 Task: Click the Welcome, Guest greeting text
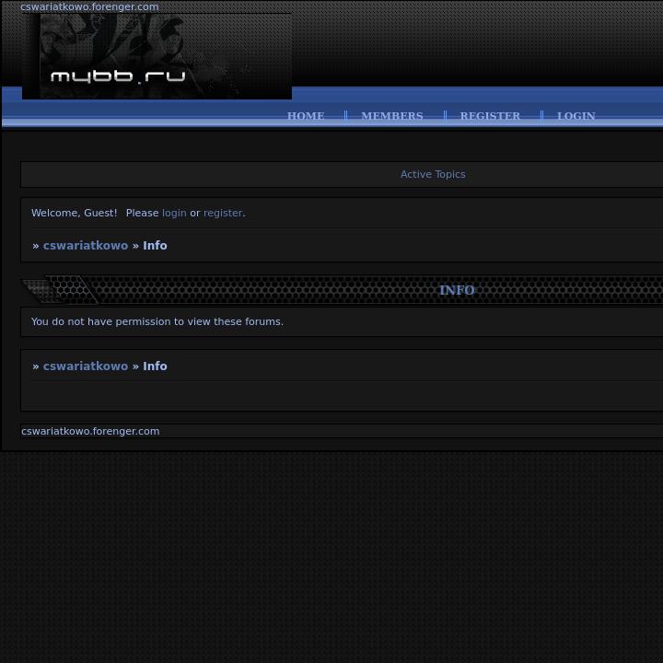click(x=75, y=213)
